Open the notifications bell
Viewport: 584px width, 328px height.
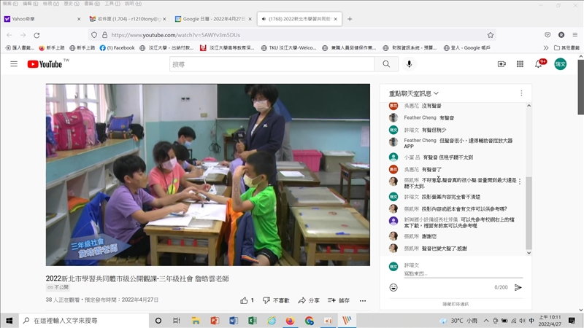tap(539, 64)
